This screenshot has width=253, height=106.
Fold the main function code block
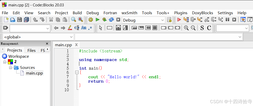[x=77, y=73]
